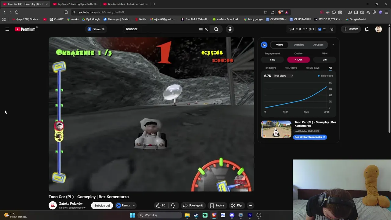
Task: Open the account avatar menu
Action: [378, 29]
